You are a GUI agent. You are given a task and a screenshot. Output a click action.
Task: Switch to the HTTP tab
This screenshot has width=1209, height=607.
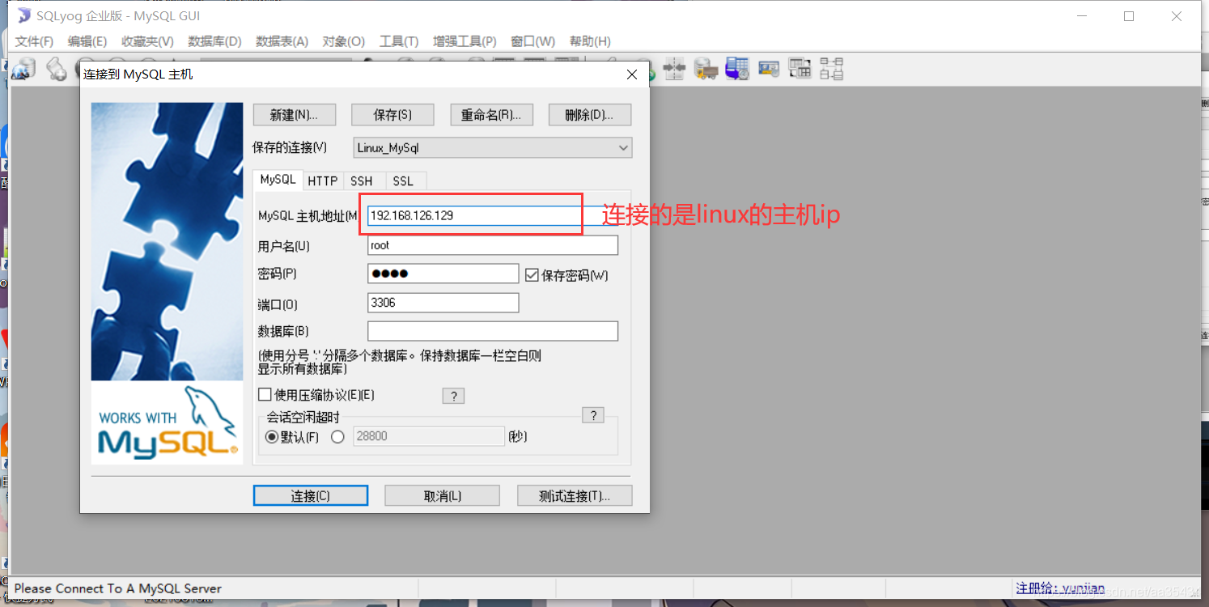323,181
